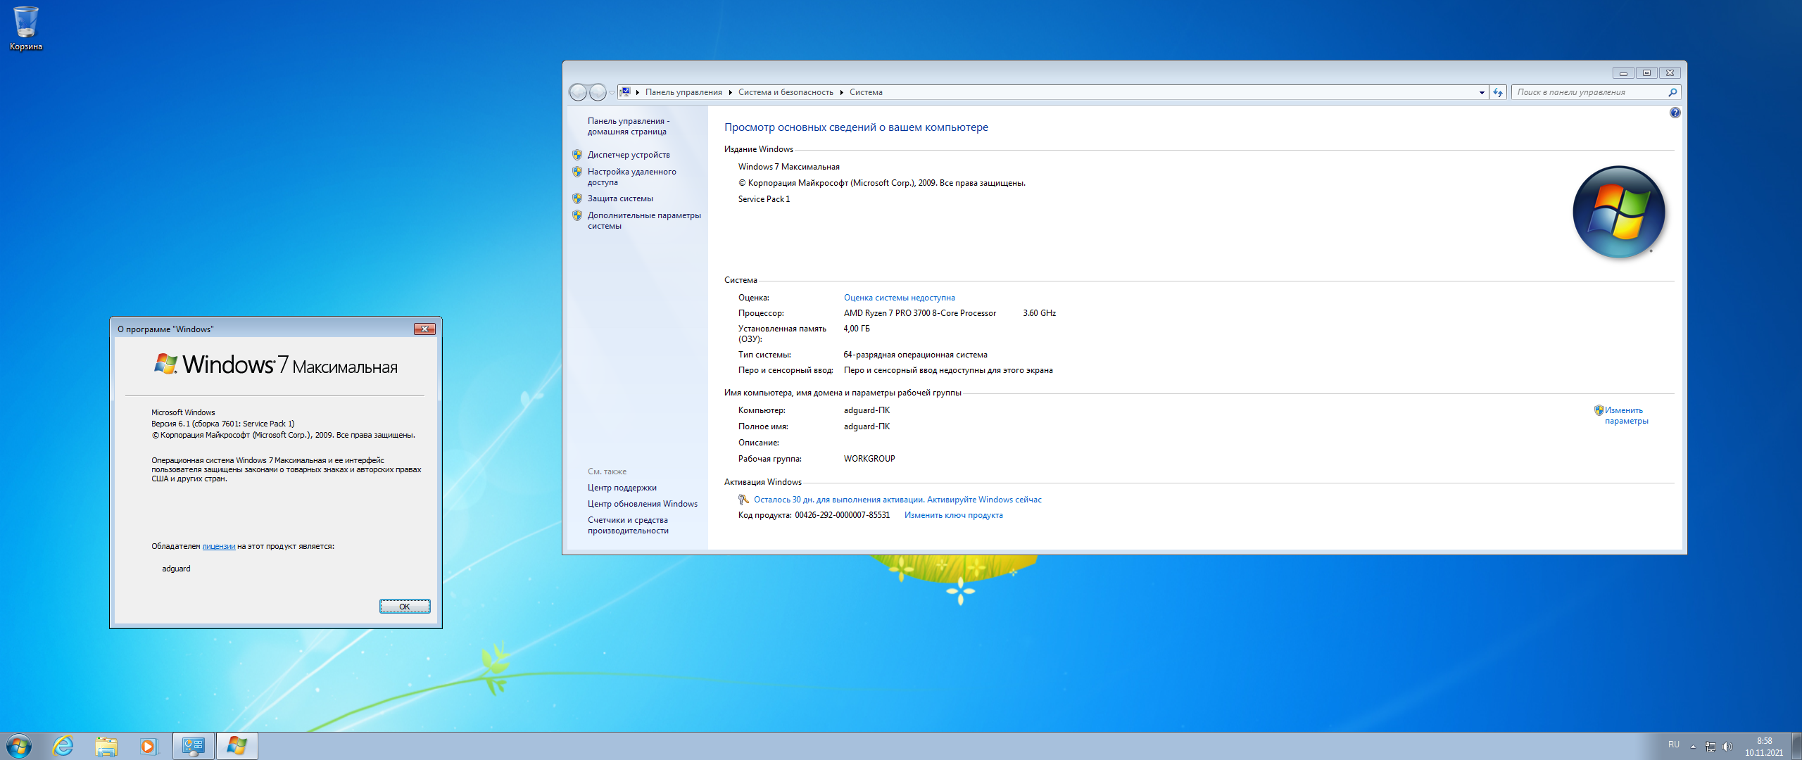Open 'Дополнительные параметры системы' link
This screenshot has width=1802, height=760.
pos(644,220)
